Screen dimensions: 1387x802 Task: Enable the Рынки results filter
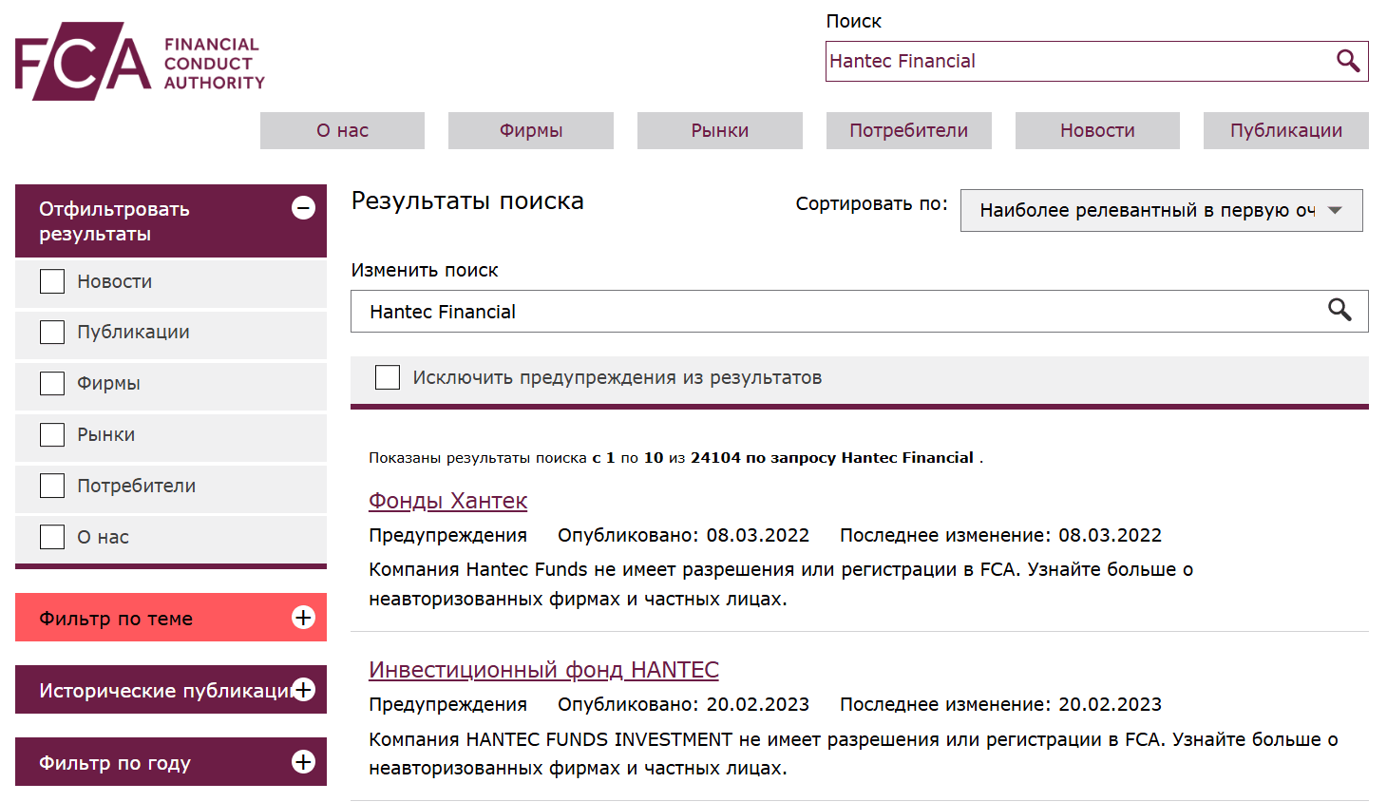tap(51, 434)
